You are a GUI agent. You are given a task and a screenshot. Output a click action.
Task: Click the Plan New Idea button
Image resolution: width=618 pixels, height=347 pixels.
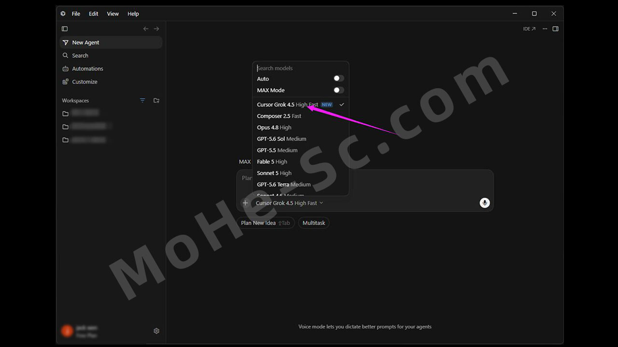click(266, 223)
